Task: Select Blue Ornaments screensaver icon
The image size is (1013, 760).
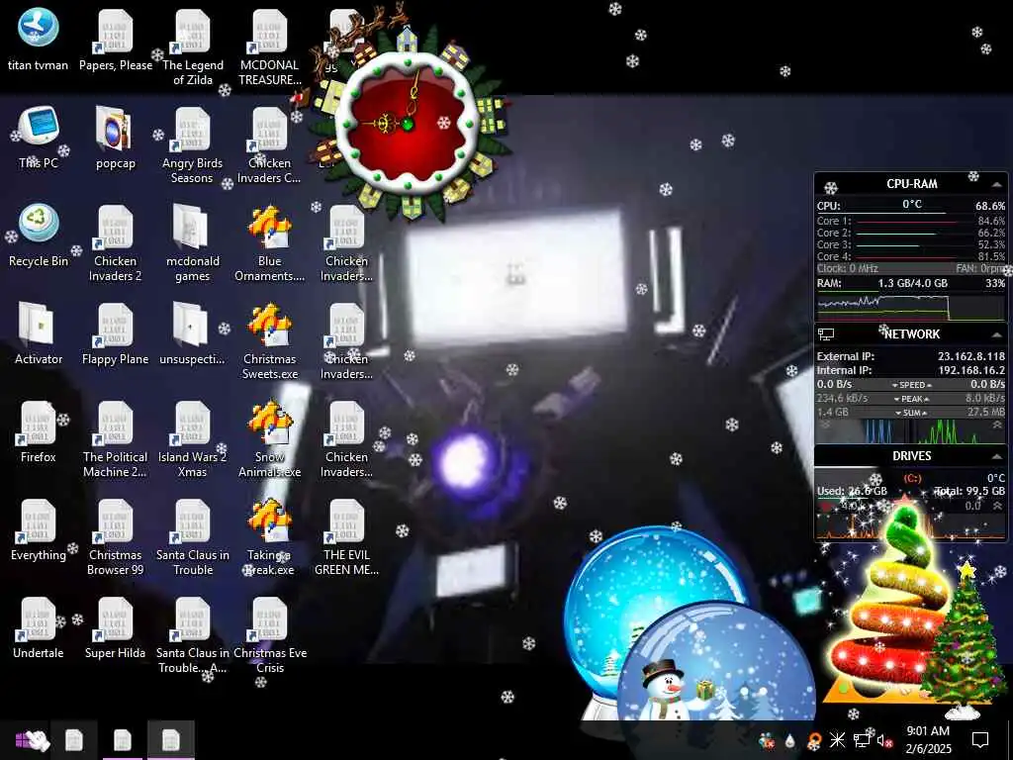Action: (x=269, y=243)
